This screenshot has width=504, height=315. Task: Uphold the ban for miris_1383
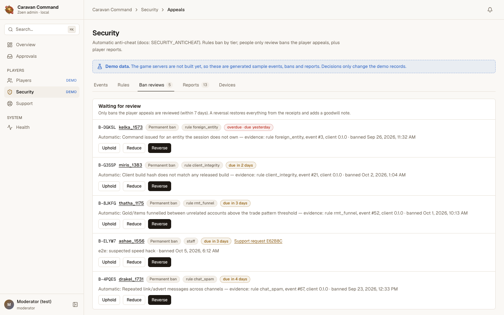click(x=109, y=186)
